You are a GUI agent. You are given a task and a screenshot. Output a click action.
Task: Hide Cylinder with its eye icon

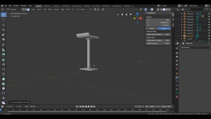tap(209, 39)
